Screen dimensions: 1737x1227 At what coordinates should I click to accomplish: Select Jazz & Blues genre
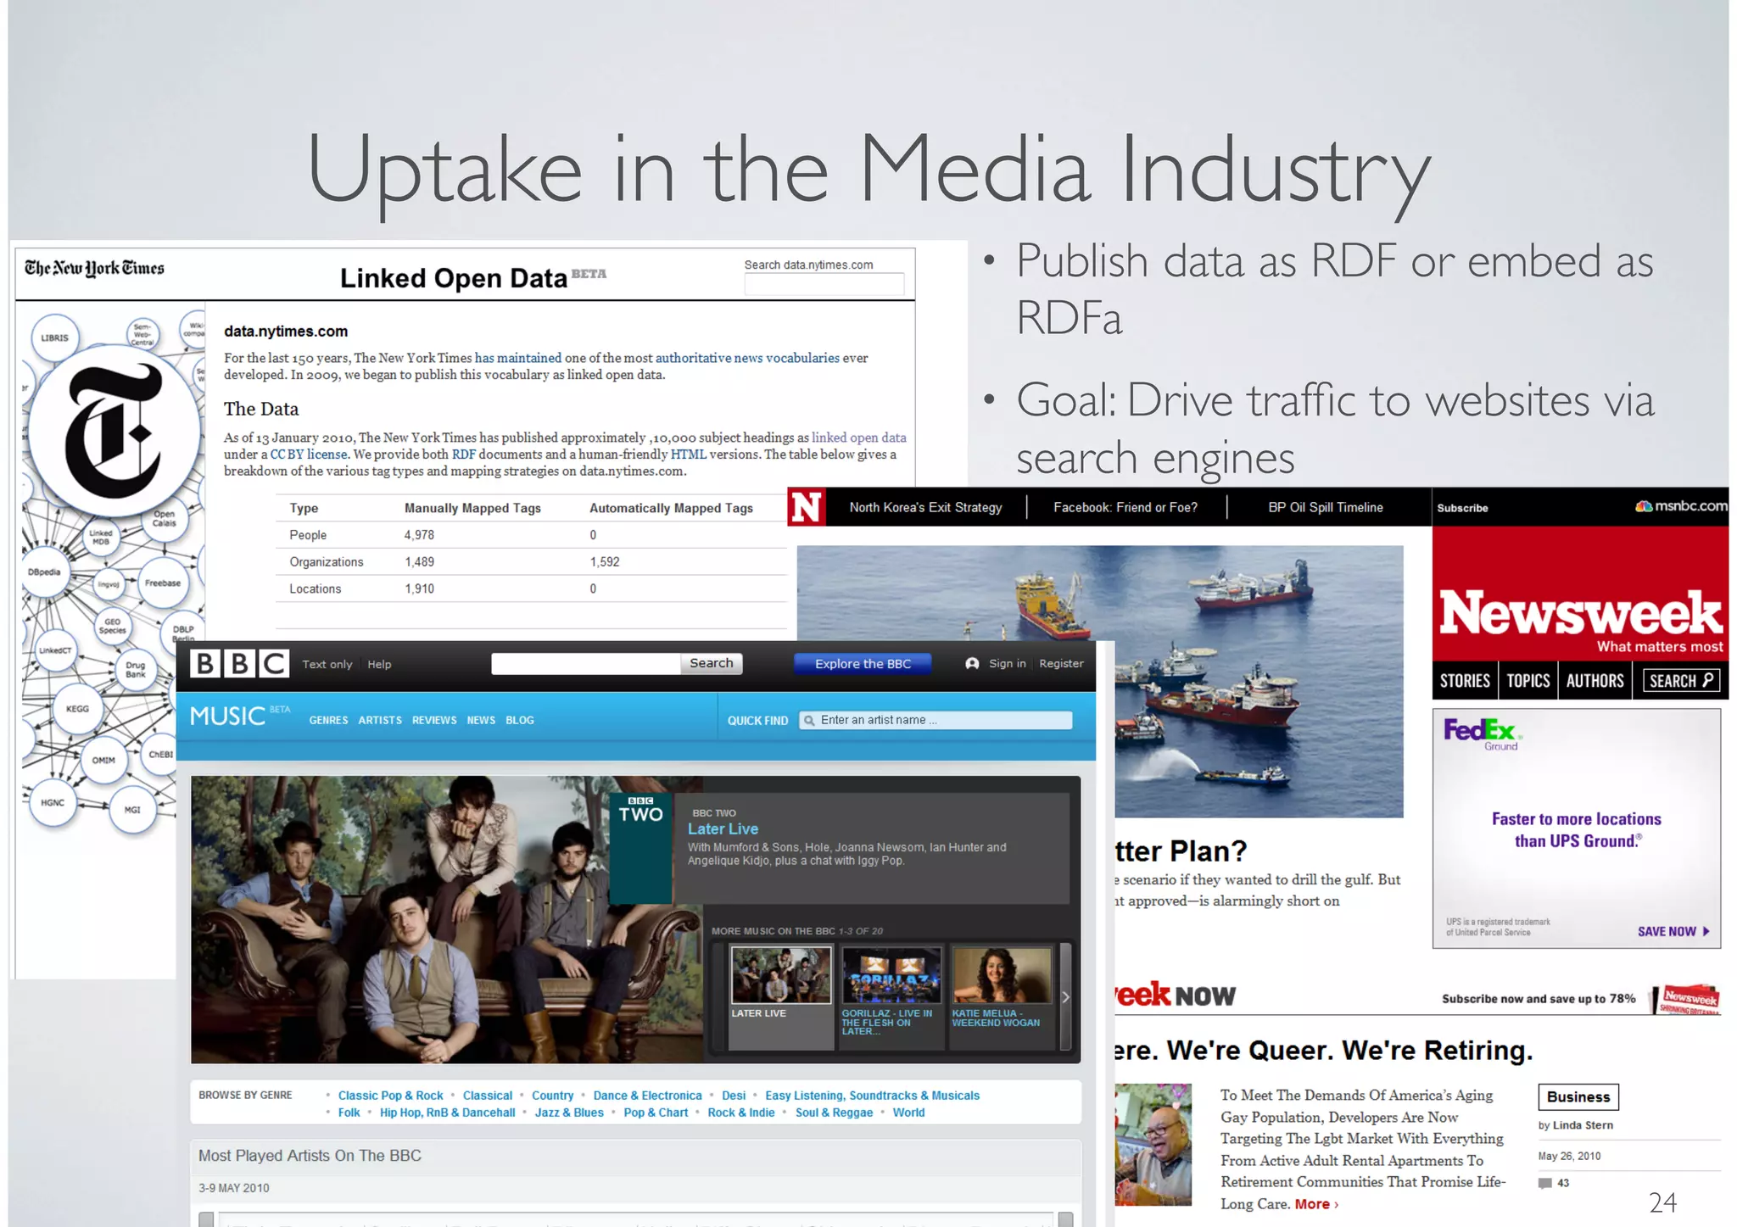[x=569, y=1113]
